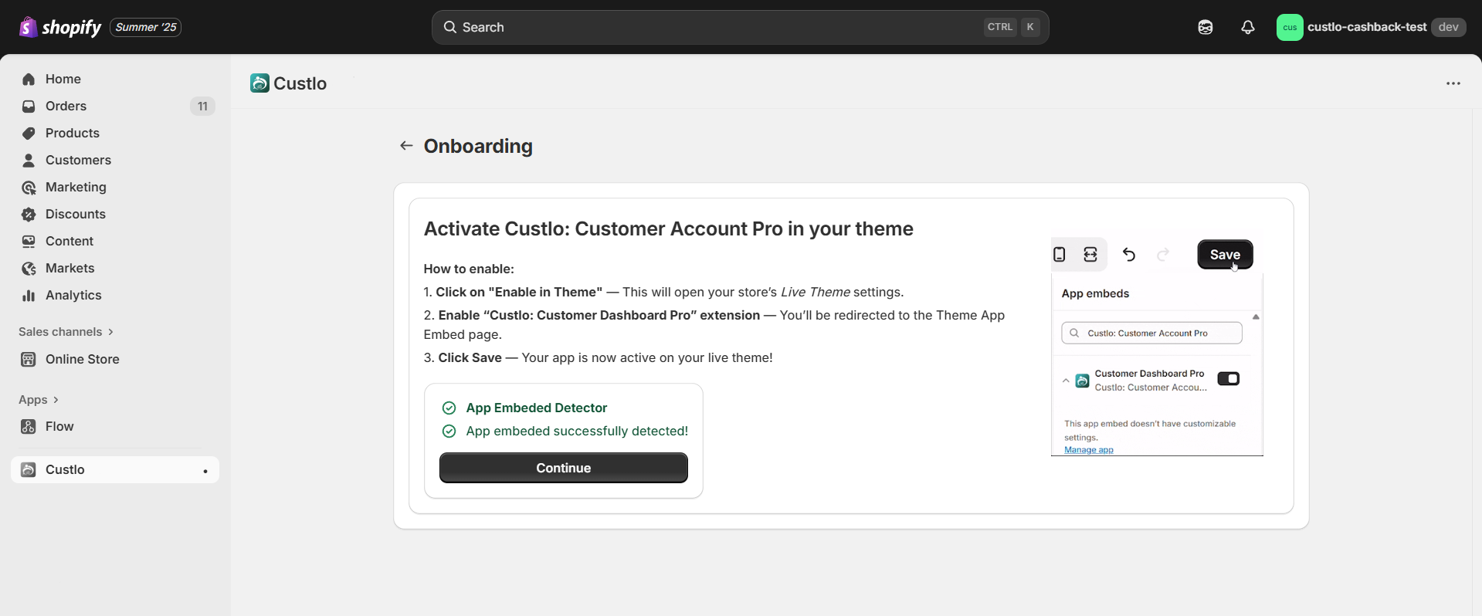1482x616 pixels.
Task: Open Products in sidebar
Action: [x=115, y=133]
